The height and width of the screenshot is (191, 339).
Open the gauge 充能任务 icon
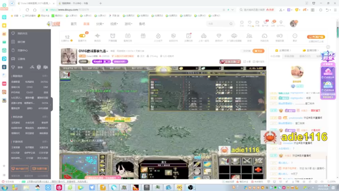pos(264,36)
